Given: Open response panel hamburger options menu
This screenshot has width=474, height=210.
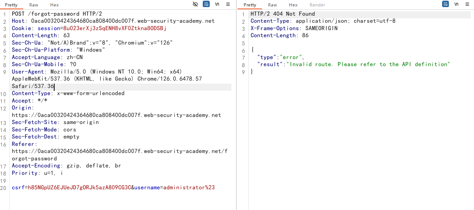Looking at the screenshot, I should pos(467,4).
